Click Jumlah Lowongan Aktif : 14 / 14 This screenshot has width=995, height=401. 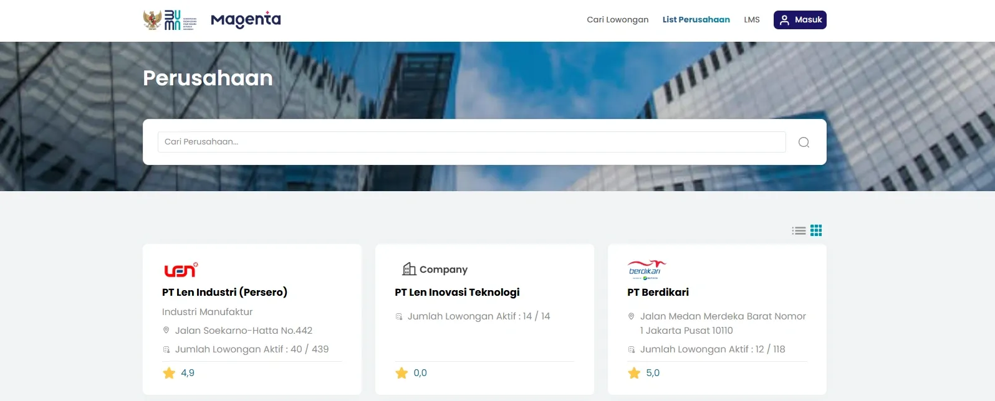coord(478,316)
